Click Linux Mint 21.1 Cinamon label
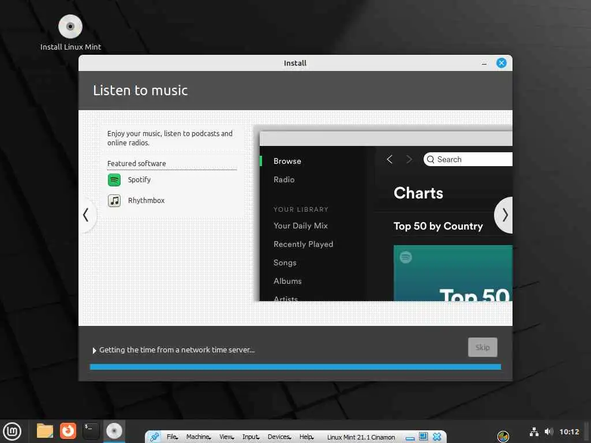This screenshot has height=443, width=591. point(361,437)
